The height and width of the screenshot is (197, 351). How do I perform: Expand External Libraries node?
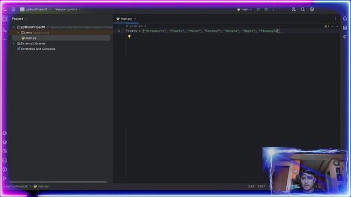coord(14,44)
